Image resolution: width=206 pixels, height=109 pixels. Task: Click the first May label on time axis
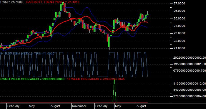32,106
